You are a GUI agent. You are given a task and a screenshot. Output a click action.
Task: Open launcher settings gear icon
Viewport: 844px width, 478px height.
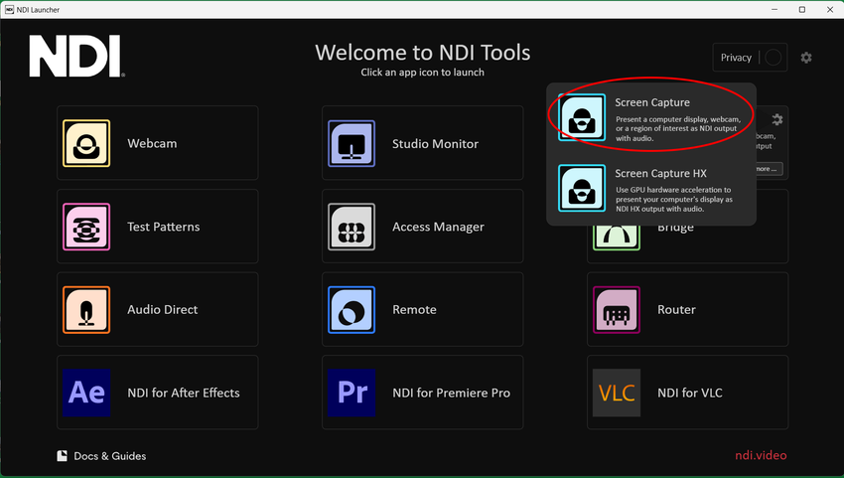click(x=806, y=58)
